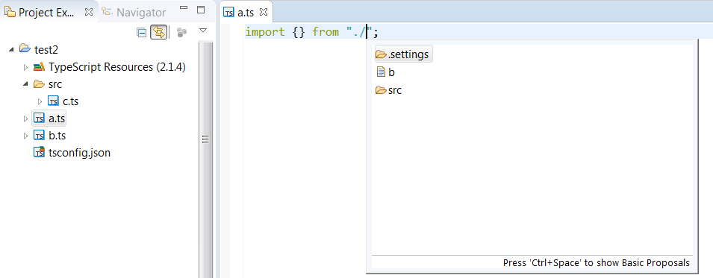Click the test2 project folder icon
The height and width of the screenshot is (278, 713).
point(25,49)
